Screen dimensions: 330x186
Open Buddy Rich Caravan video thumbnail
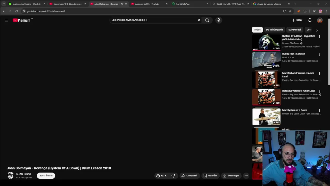tap(266, 60)
